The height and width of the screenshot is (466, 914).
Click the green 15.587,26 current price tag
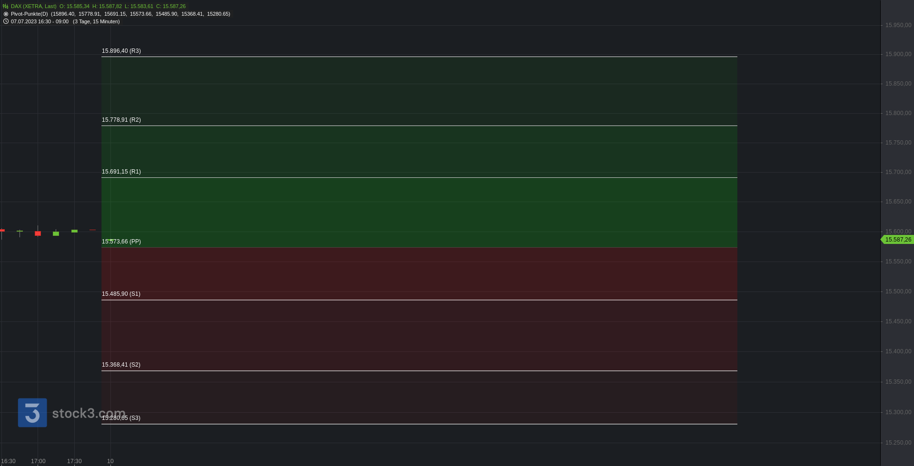coord(897,240)
